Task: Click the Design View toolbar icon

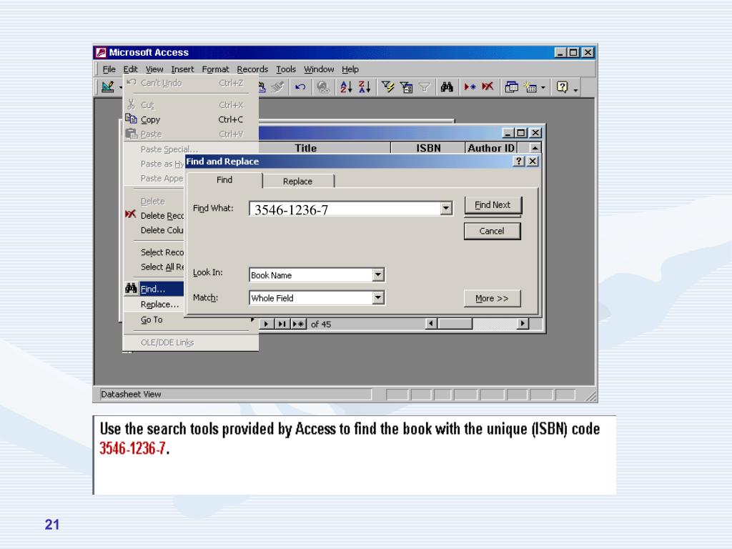Action: pyautogui.click(x=108, y=86)
